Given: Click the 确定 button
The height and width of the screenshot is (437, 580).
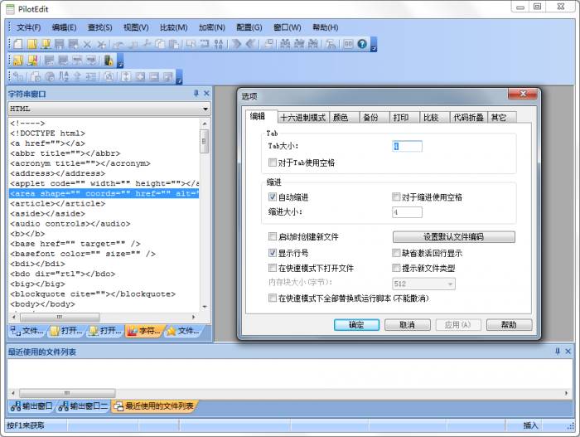Looking at the screenshot, I should 356,325.
